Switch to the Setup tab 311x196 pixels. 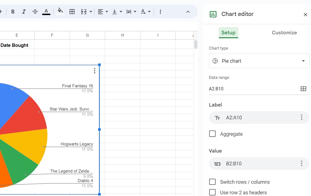228,33
